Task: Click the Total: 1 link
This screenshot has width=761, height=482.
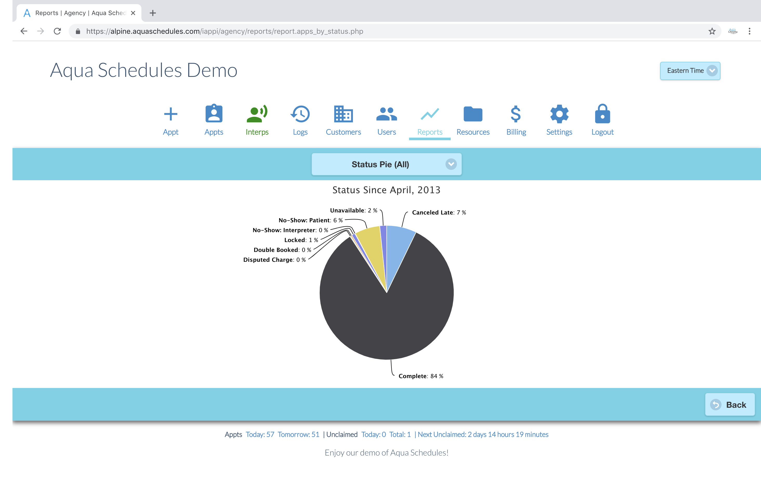Action: click(x=400, y=434)
